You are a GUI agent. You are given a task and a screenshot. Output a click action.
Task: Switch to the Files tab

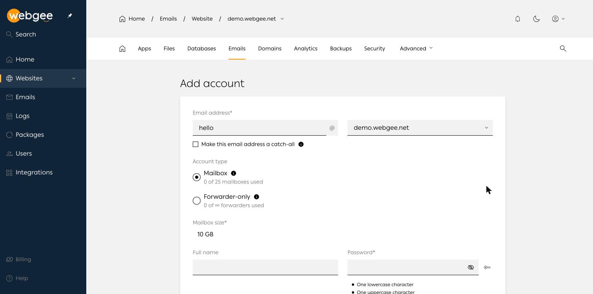coord(169,49)
